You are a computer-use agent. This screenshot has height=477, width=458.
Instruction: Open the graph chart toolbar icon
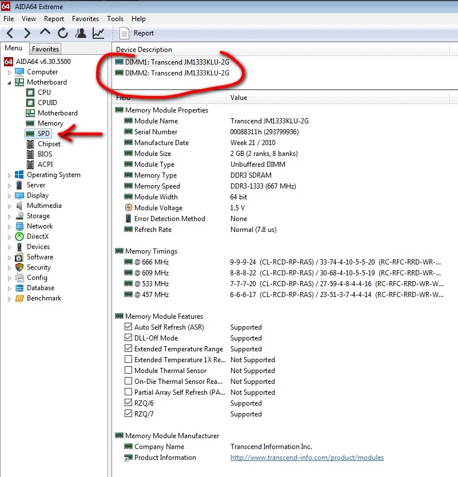point(98,33)
